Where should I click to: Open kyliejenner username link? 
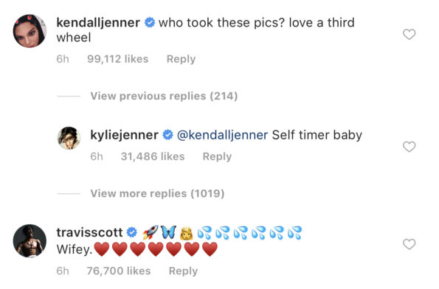(124, 135)
